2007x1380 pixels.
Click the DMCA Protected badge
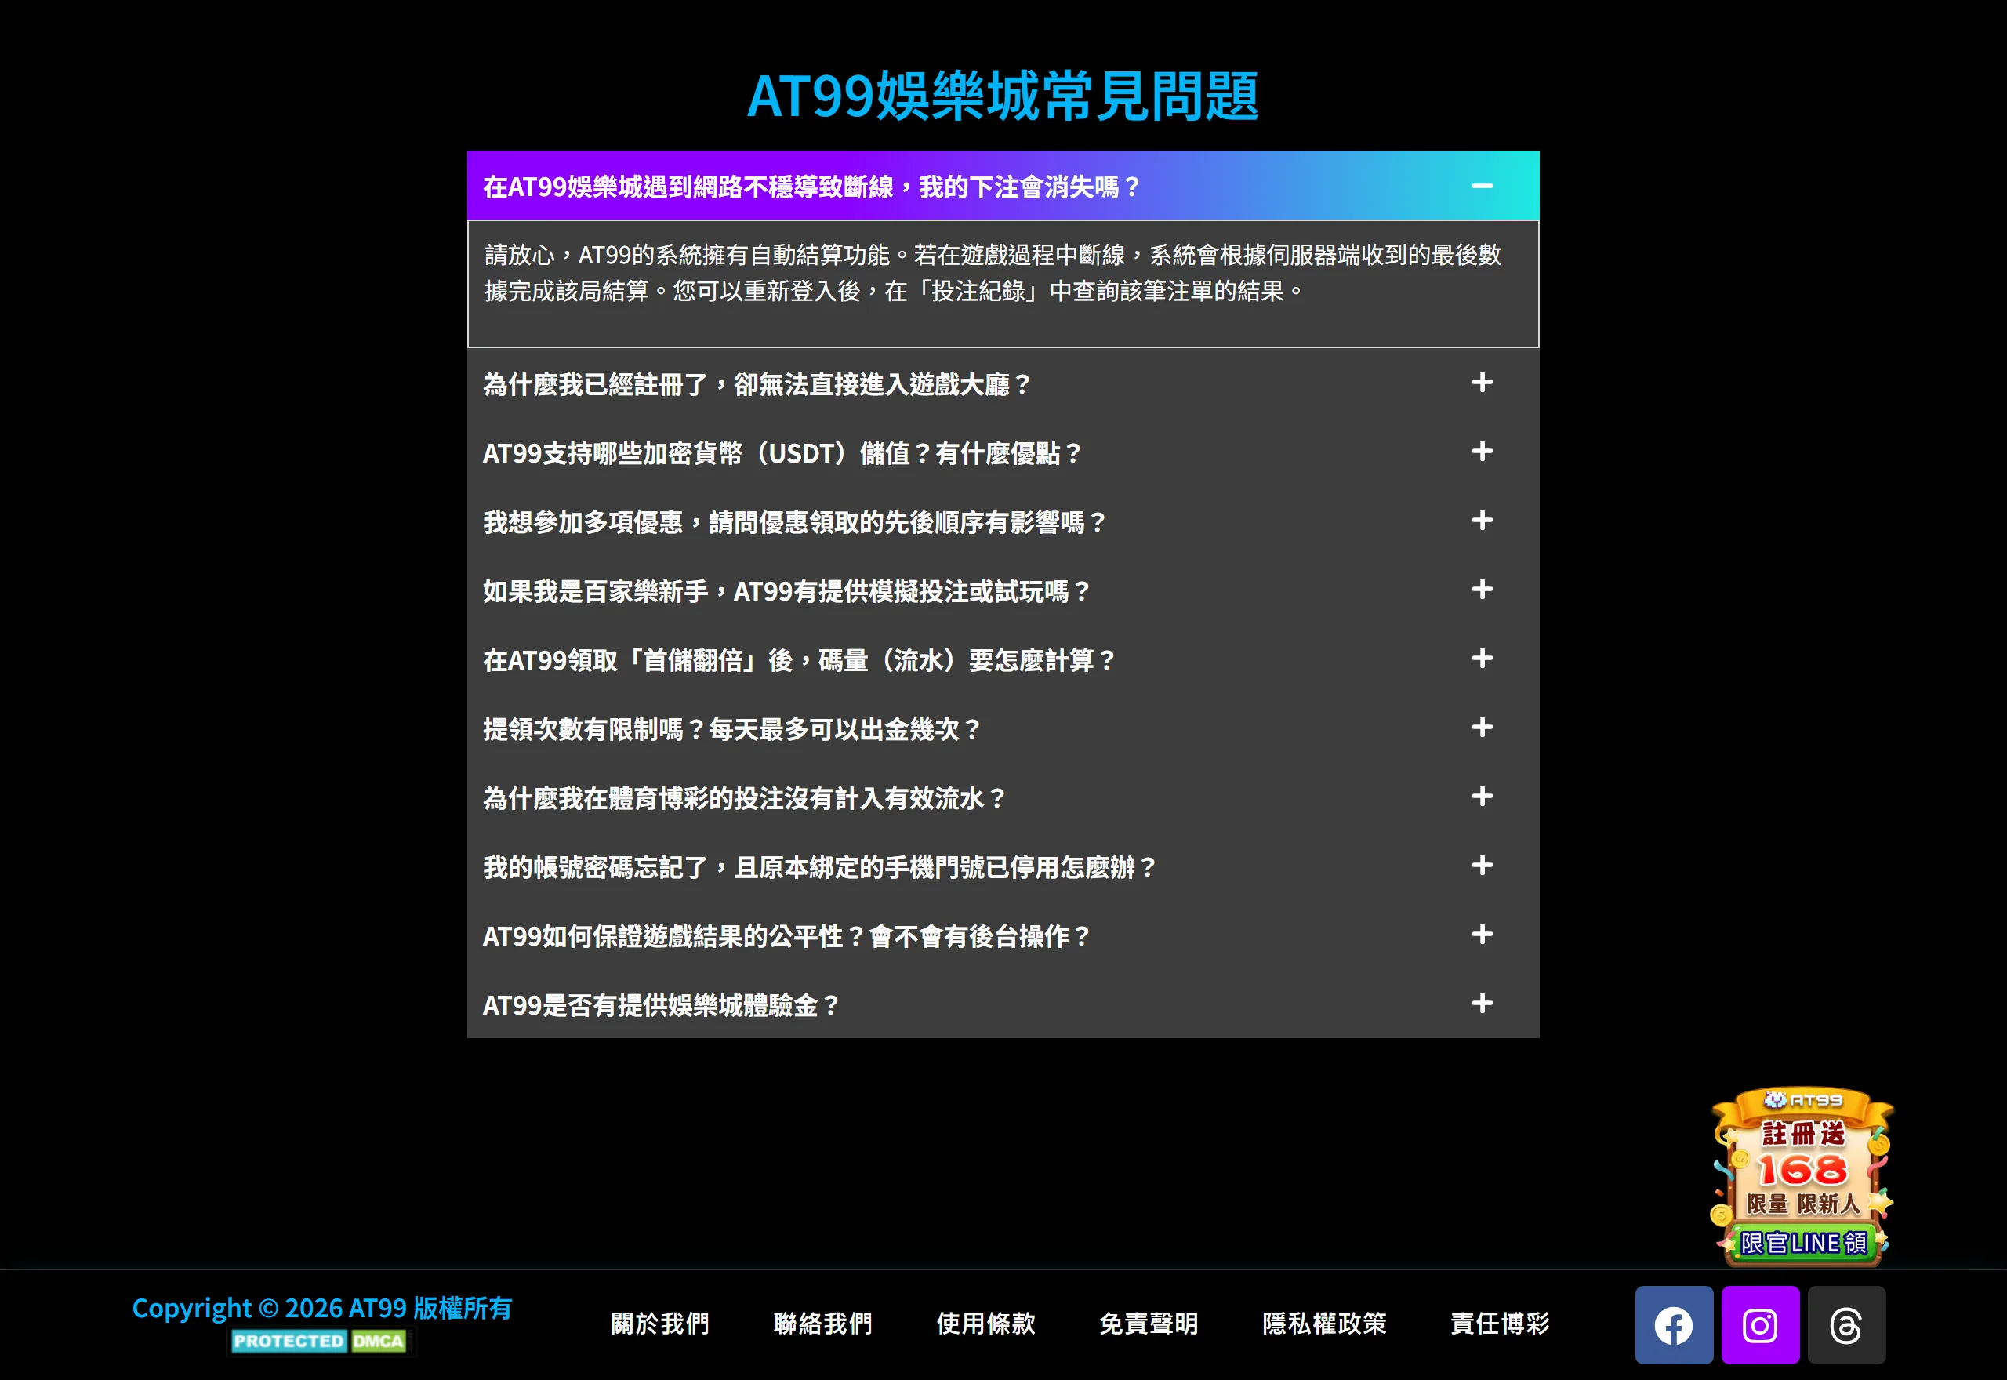click(x=319, y=1341)
